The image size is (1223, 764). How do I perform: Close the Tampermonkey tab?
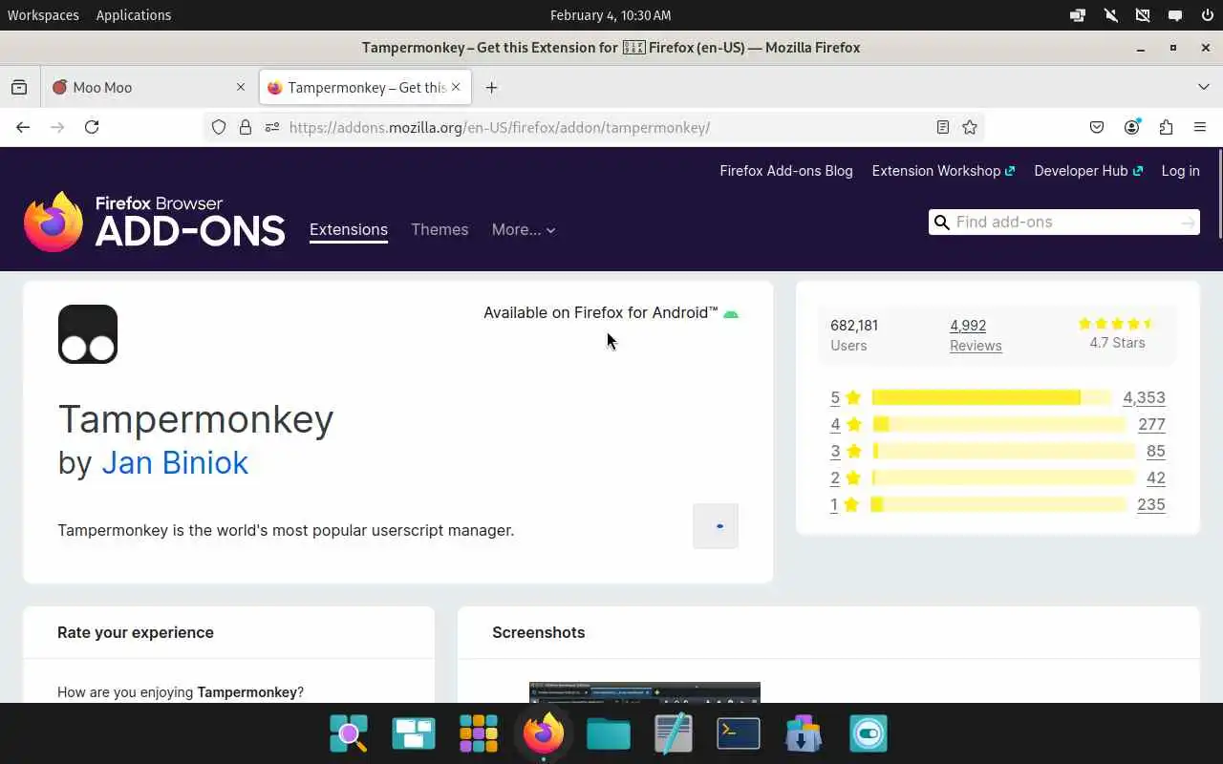tap(456, 87)
